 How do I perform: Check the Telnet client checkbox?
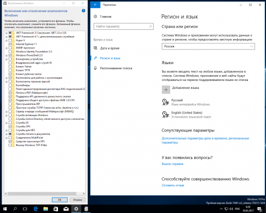pos(10,67)
